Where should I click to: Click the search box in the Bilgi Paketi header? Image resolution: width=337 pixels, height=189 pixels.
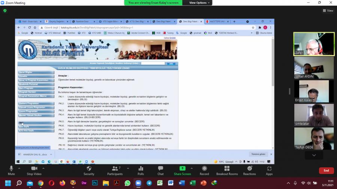153,63
